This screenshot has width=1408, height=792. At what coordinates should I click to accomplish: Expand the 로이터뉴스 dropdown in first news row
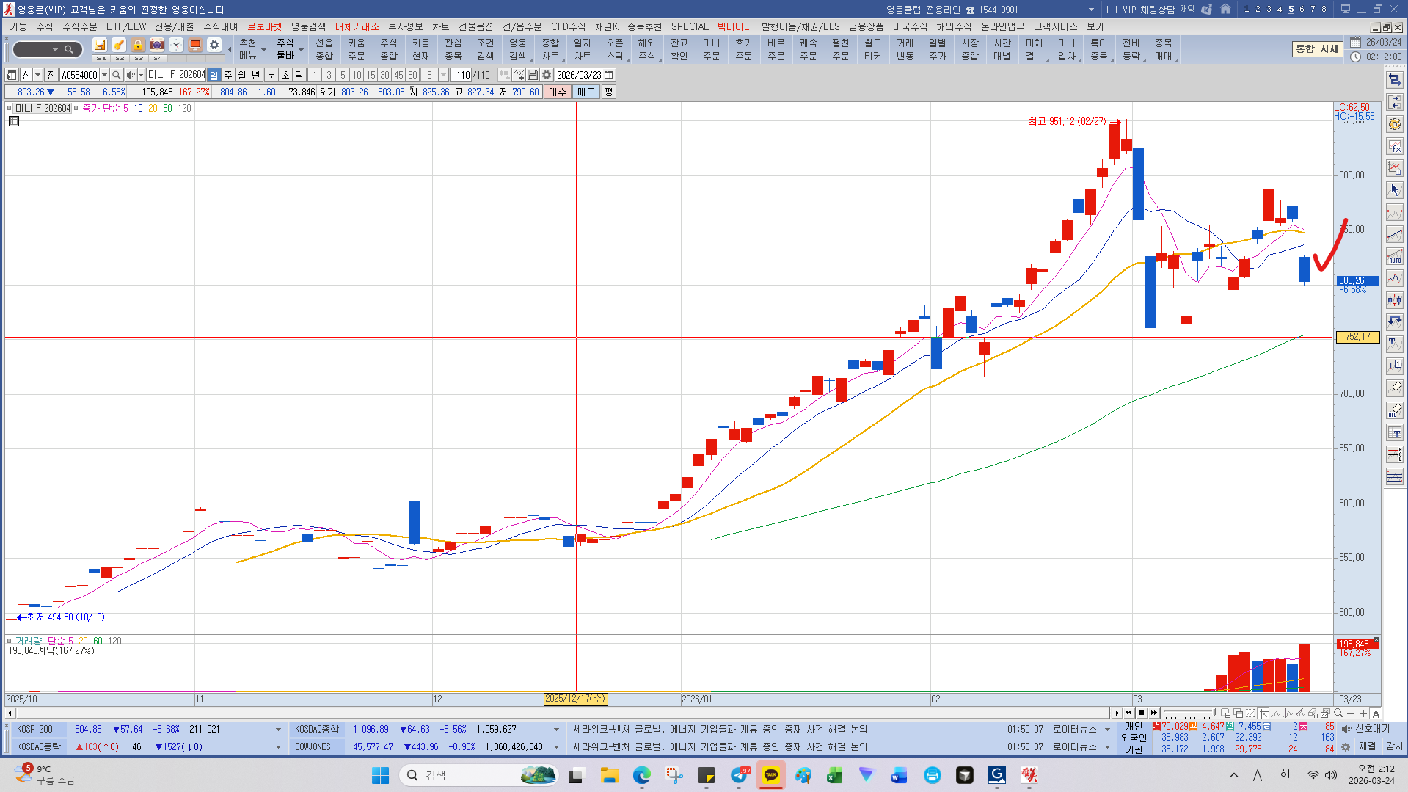[x=1107, y=730]
